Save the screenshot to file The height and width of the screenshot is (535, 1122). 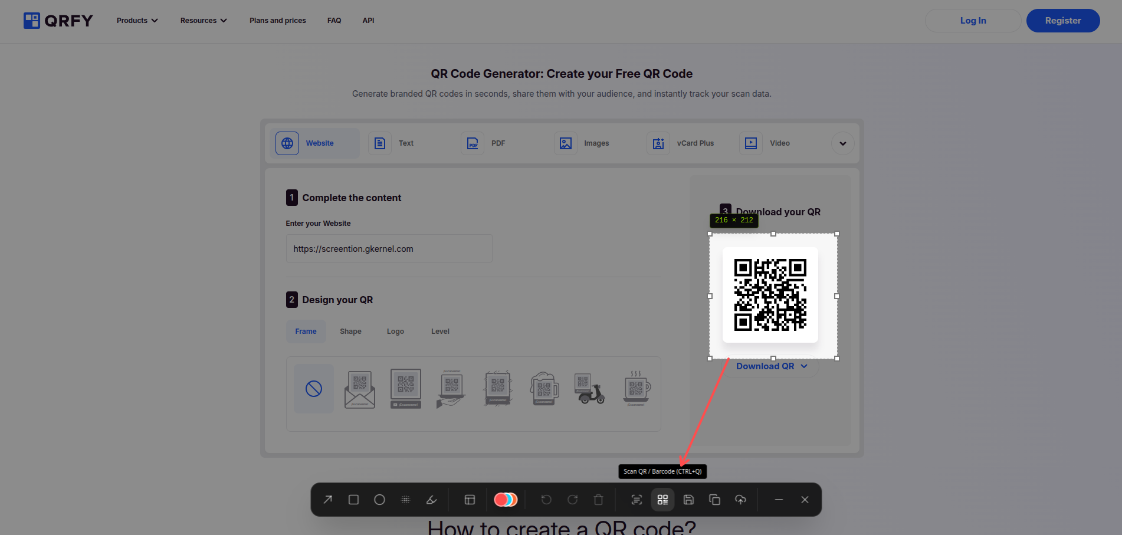[x=688, y=500]
